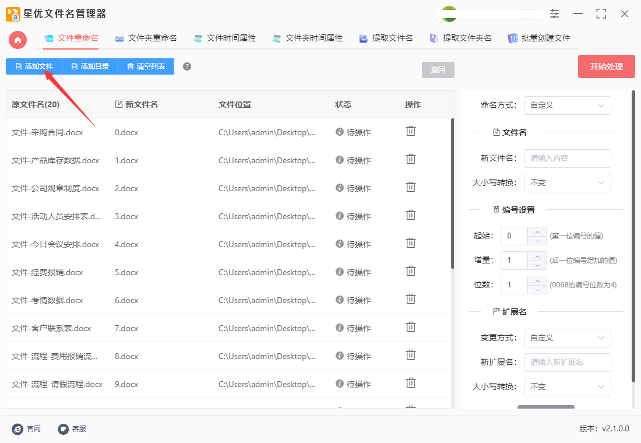This screenshot has height=443, width=641.
Task: Click the status info icon for 0.docx
Action: click(x=339, y=132)
